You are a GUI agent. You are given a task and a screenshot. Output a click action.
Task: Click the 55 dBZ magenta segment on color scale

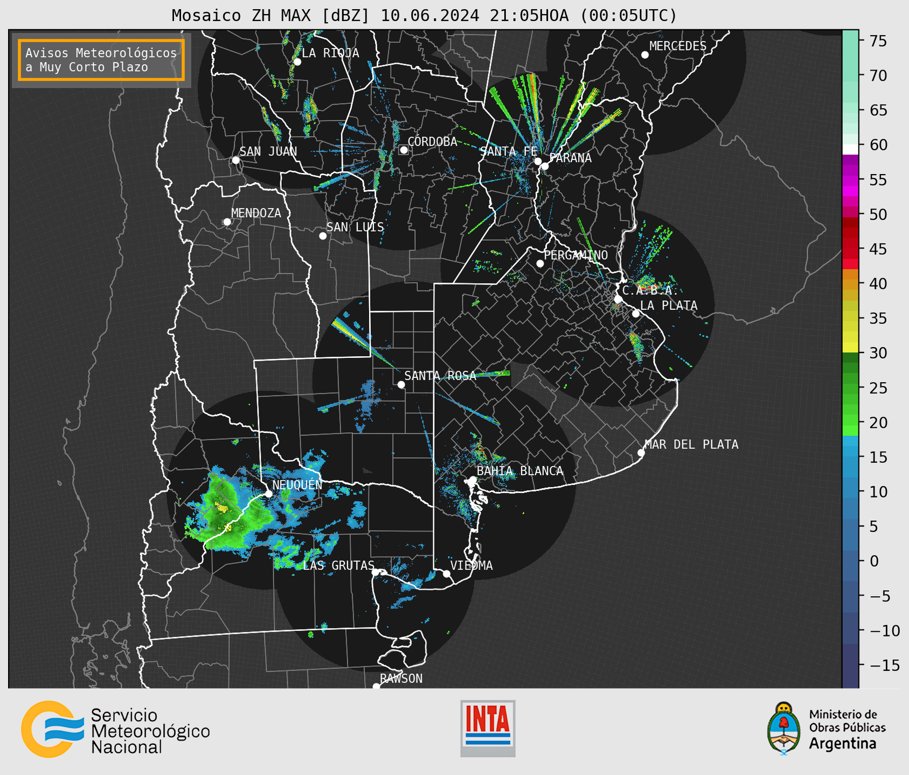(850, 179)
